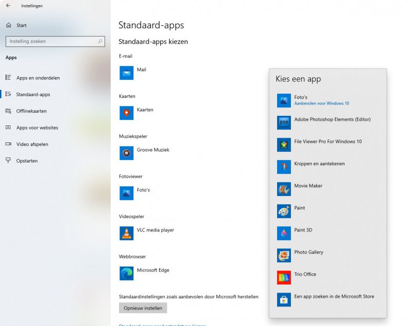The height and width of the screenshot is (326, 412).
Task: Open Offlinekaarten settings page
Action: tap(31, 111)
